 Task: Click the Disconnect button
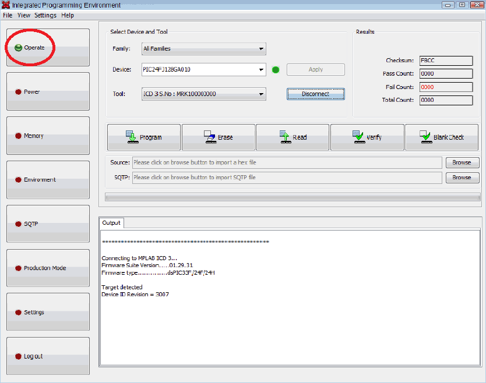tap(315, 94)
